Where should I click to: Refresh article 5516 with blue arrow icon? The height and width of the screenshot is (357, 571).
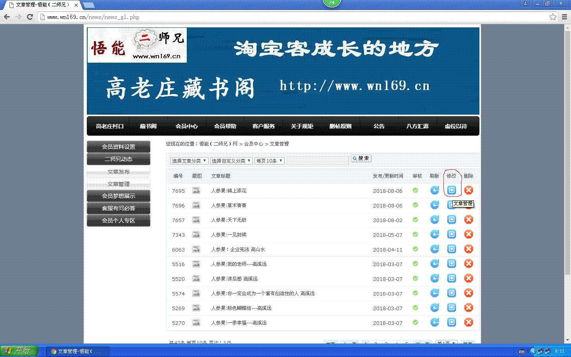(x=435, y=264)
